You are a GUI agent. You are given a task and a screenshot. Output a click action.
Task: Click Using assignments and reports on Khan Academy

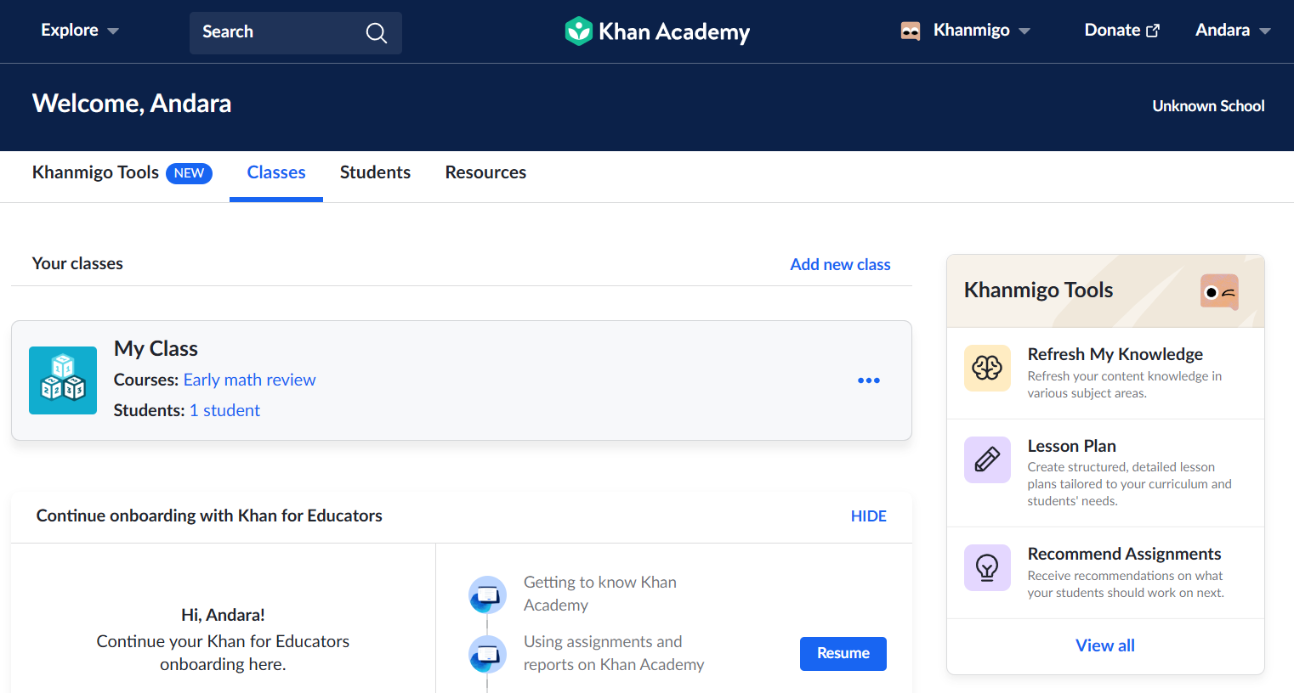tap(614, 653)
